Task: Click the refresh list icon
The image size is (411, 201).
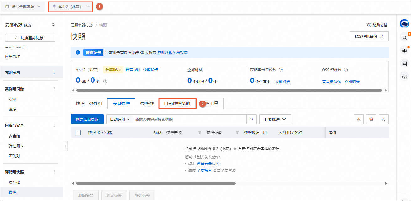Action: (x=384, y=119)
